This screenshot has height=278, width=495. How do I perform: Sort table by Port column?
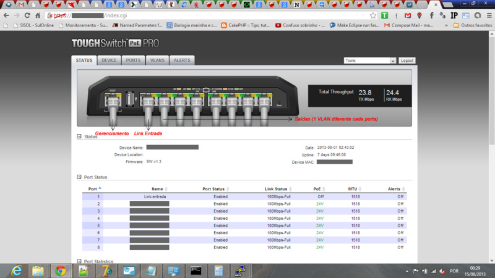pos(95,189)
